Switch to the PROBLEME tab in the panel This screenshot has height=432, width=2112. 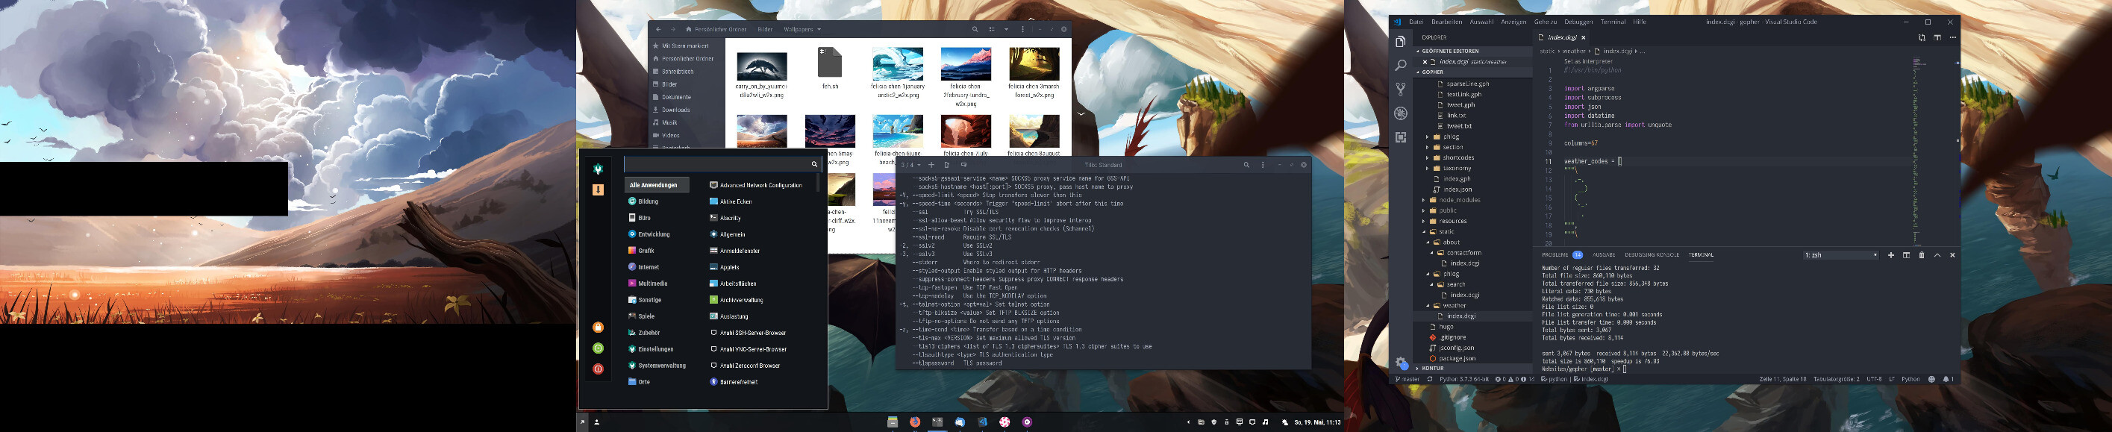point(1555,255)
